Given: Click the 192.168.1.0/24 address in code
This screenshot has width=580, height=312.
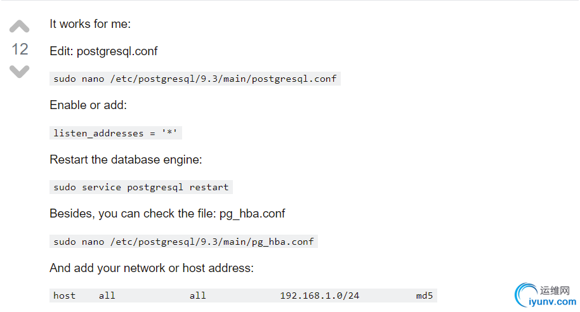Looking at the screenshot, I should [320, 296].
